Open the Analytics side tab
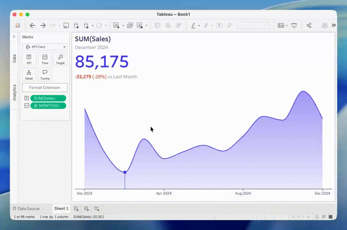The height and width of the screenshot is (230, 347). pyautogui.click(x=14, y=93)
